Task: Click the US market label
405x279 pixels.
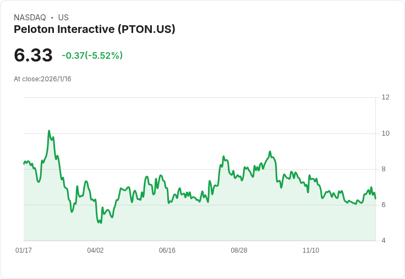Action: 63,18
